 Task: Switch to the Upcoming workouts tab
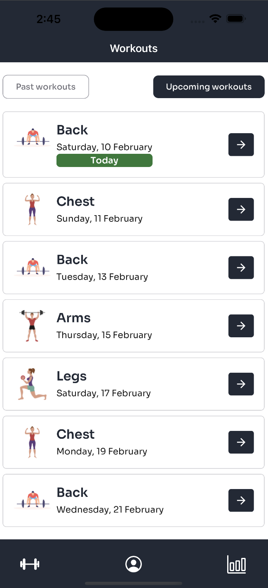[209, 87]
